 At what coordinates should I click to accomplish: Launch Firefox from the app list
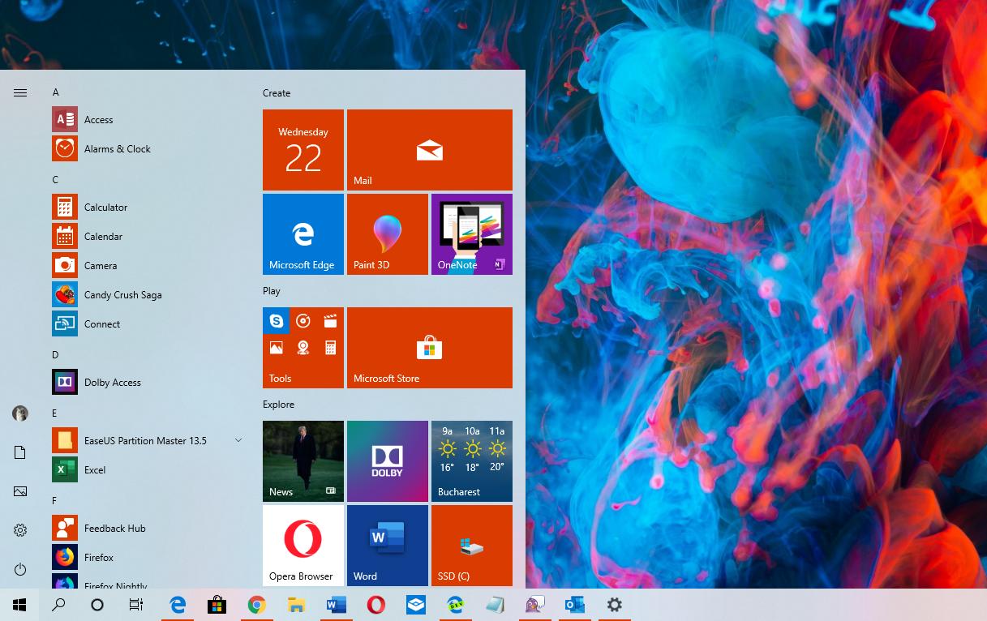pyautogui.click(x=149, y=558)
